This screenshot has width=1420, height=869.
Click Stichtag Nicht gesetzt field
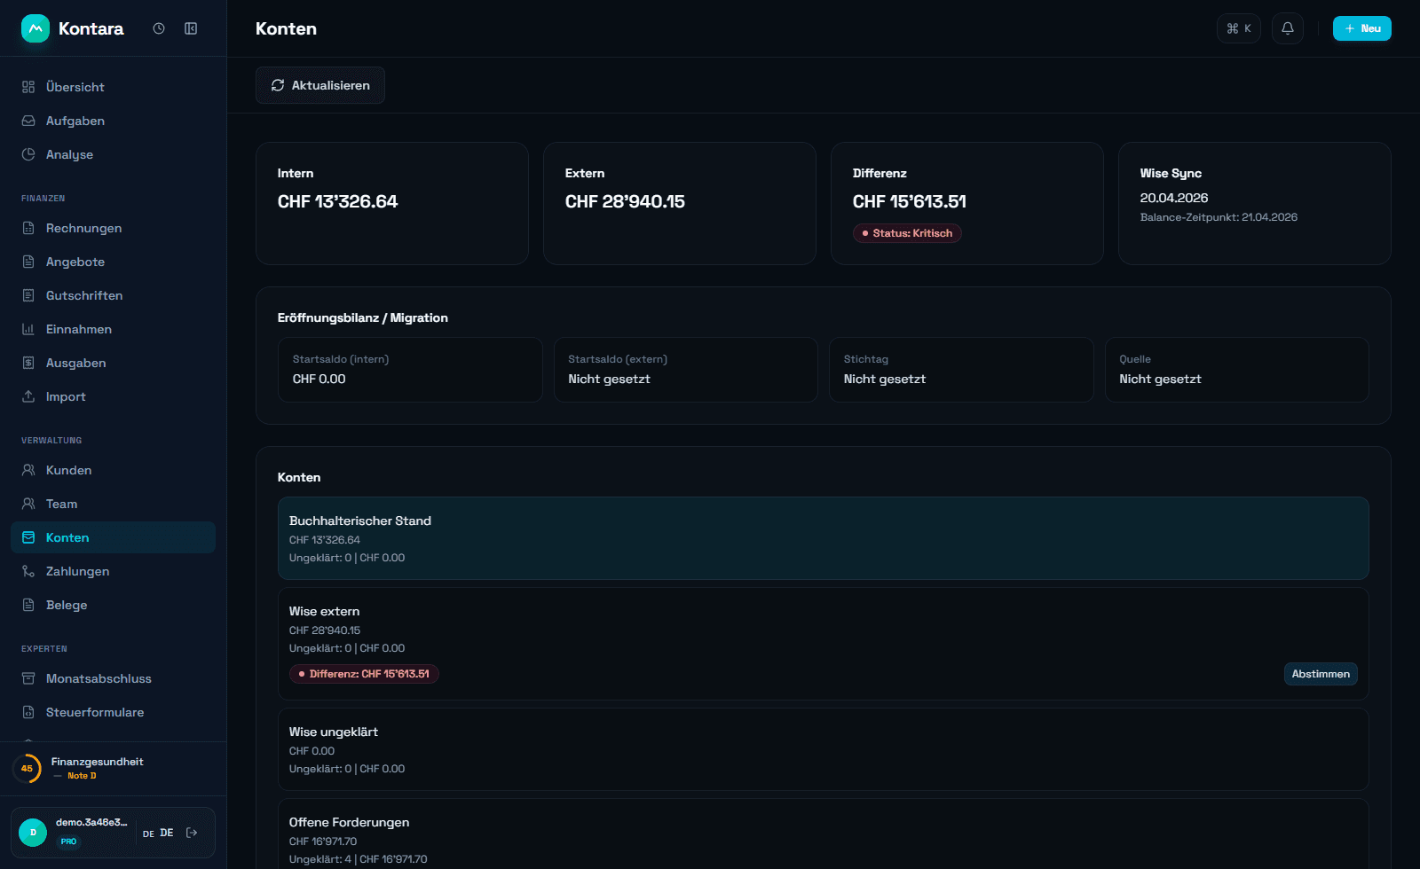[x=961, y=370]
